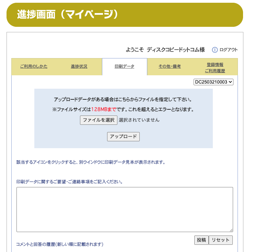Switch to the 進捗状況 tab
The width and height of the screenshot is (253, 252).
coord(79,66)
